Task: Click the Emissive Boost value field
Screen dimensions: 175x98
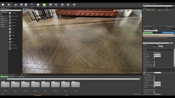Action: pyautogui.click(x=157, y=82)
